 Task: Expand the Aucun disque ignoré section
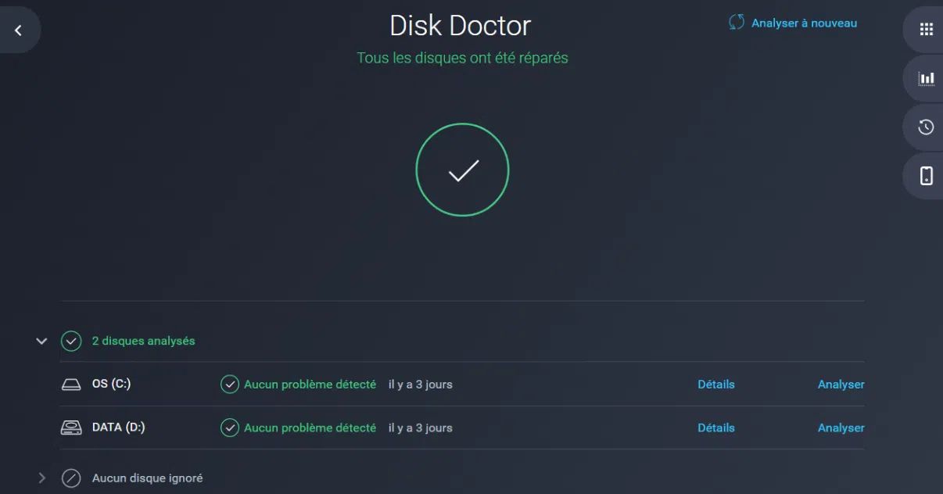(41, 477)
